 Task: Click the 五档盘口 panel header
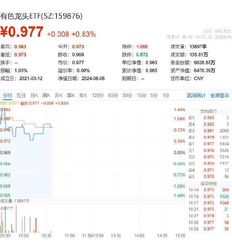pos(208,111)
